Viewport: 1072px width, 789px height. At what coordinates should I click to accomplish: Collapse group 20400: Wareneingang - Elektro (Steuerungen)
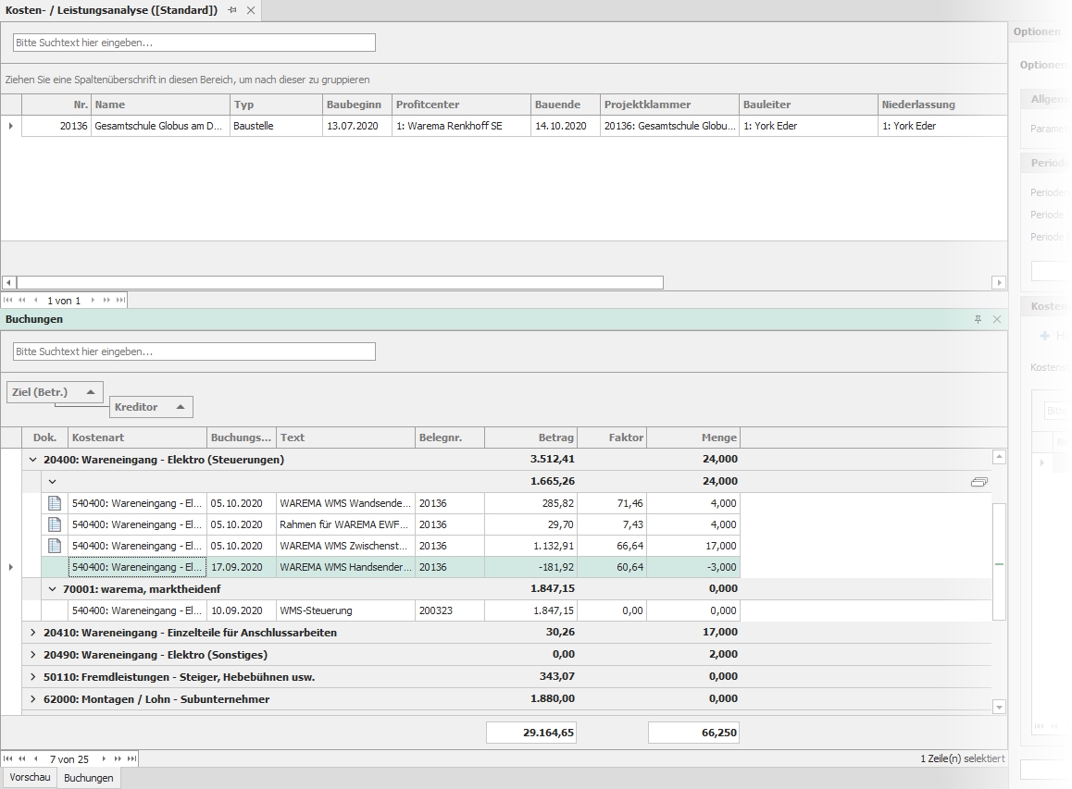[33, 460]
